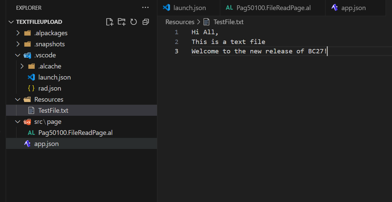Collapse the .vscode folder
The height and width of the screenshot is (202, 392).
point(18,55)
